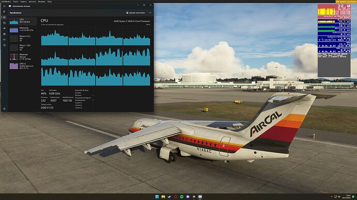Open Tools menu in simulator DevMode bar
The width and height of the screenshot is (357, 200).
click(x=16, y=2)
